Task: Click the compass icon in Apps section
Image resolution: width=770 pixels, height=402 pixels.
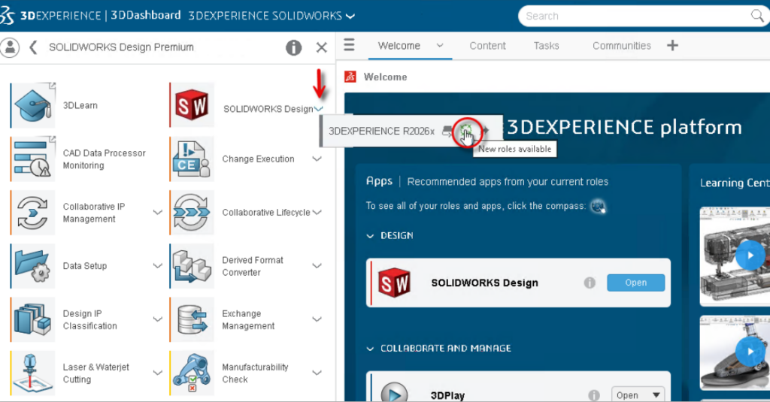Action: click(598, 206)
